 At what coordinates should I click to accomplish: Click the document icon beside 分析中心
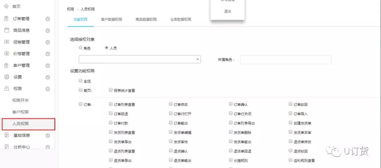coord(7,147)
